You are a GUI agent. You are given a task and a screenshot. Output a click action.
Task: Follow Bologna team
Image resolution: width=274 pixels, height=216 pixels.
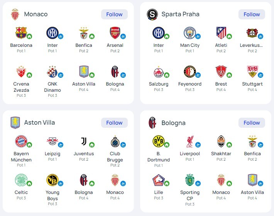tap(252, 123)
